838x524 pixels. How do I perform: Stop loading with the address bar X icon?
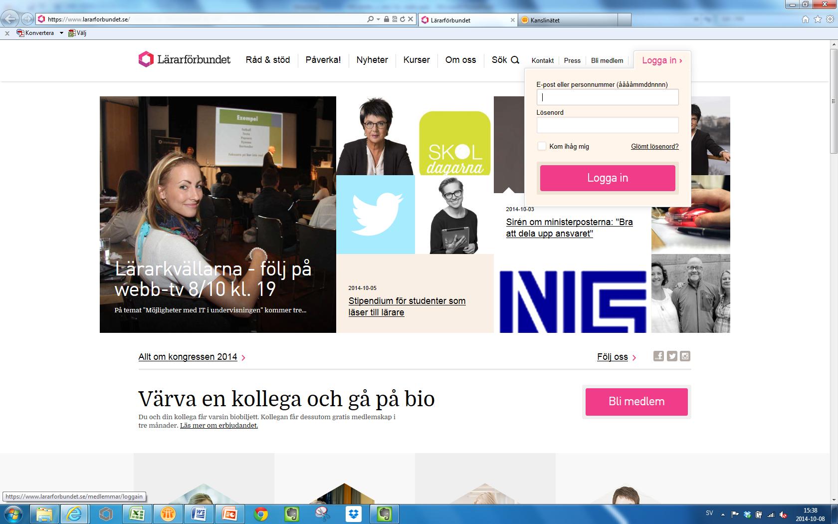411,19
